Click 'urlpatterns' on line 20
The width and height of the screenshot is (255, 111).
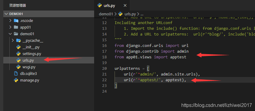[127, 69]
